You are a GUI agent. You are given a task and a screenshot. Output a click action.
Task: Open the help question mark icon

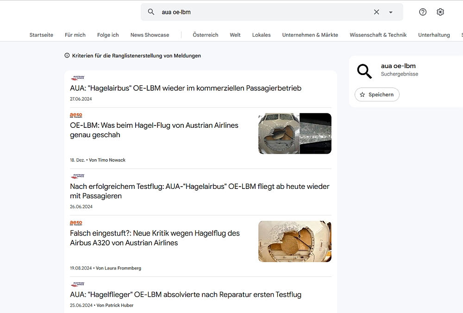pos(423,12)
